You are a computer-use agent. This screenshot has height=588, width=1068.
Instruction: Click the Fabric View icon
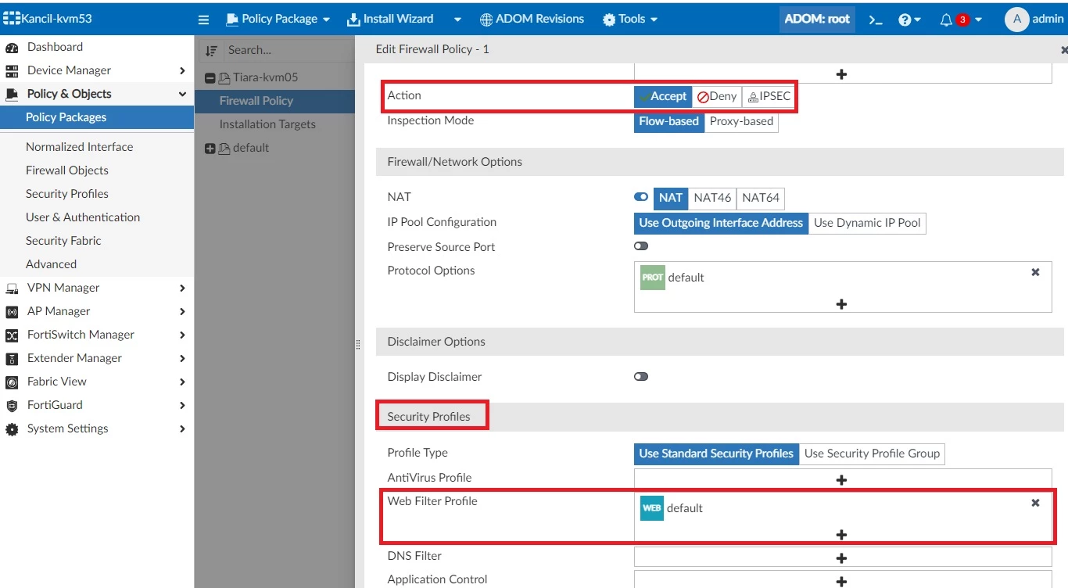pos(12,382)
